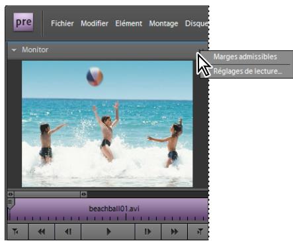Open the Disque menu
Screen dimensions: 293x241
[x=196, y=23]
